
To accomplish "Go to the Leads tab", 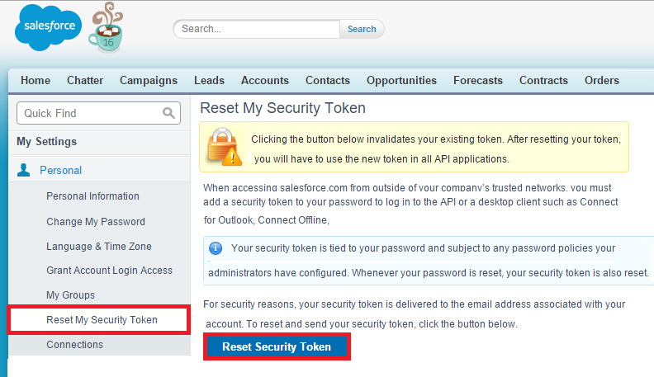I will 209,80.
